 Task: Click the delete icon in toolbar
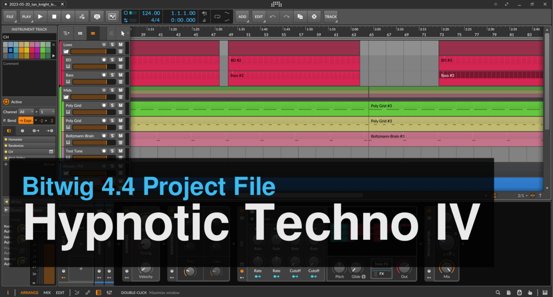[314, 16]
